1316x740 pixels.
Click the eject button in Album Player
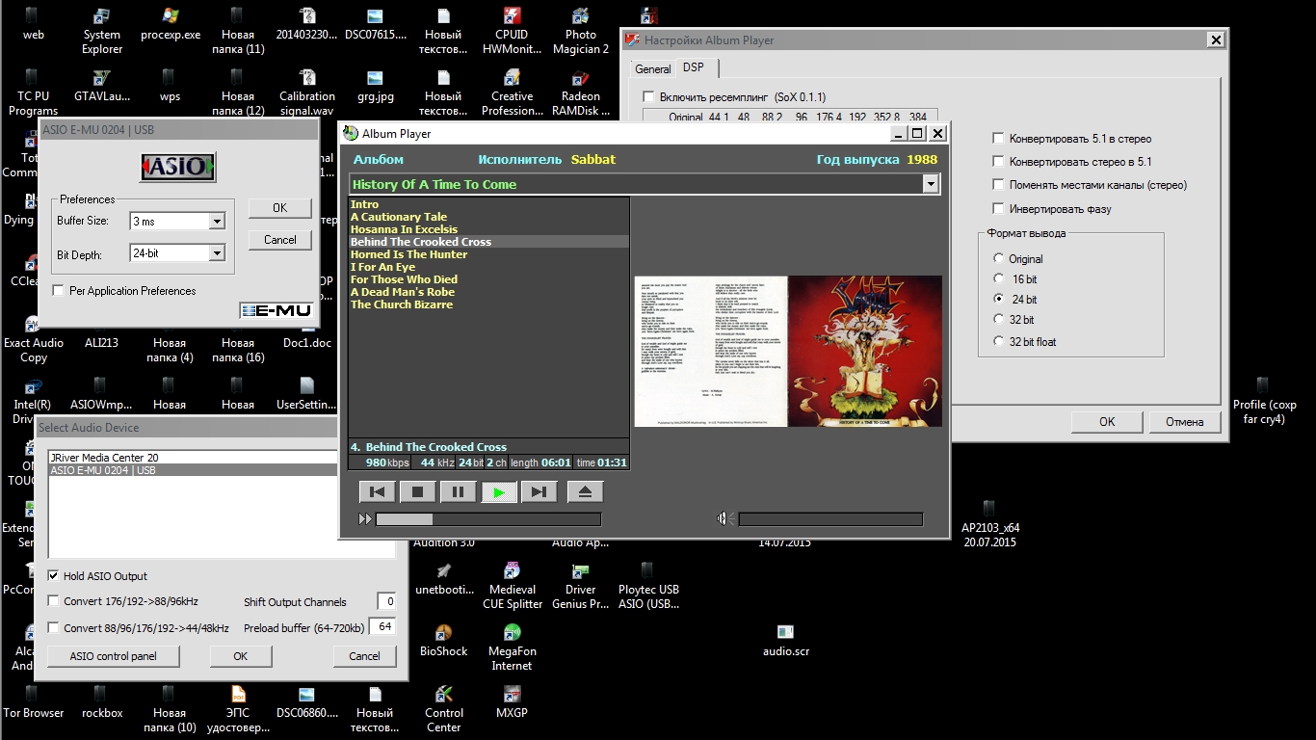pos(585,492)
